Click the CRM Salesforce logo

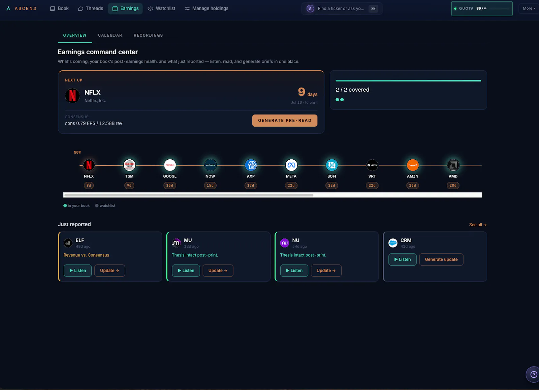[x=393, y=243]
